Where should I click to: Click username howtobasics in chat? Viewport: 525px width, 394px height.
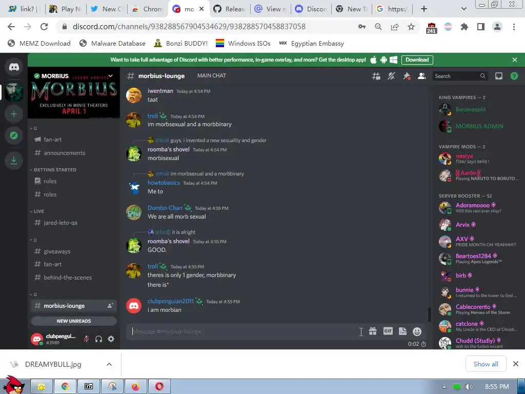coord(164,183)
